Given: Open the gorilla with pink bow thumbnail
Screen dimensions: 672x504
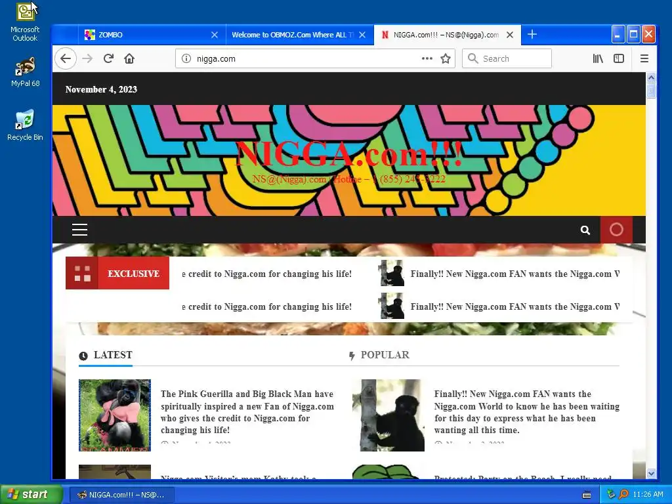Looking at the screenshot, I should click(115, 415).
